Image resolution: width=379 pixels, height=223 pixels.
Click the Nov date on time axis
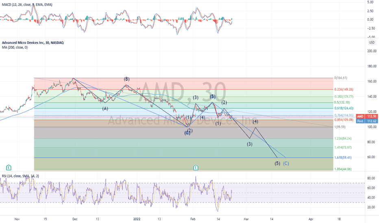(x=17, y=219)
